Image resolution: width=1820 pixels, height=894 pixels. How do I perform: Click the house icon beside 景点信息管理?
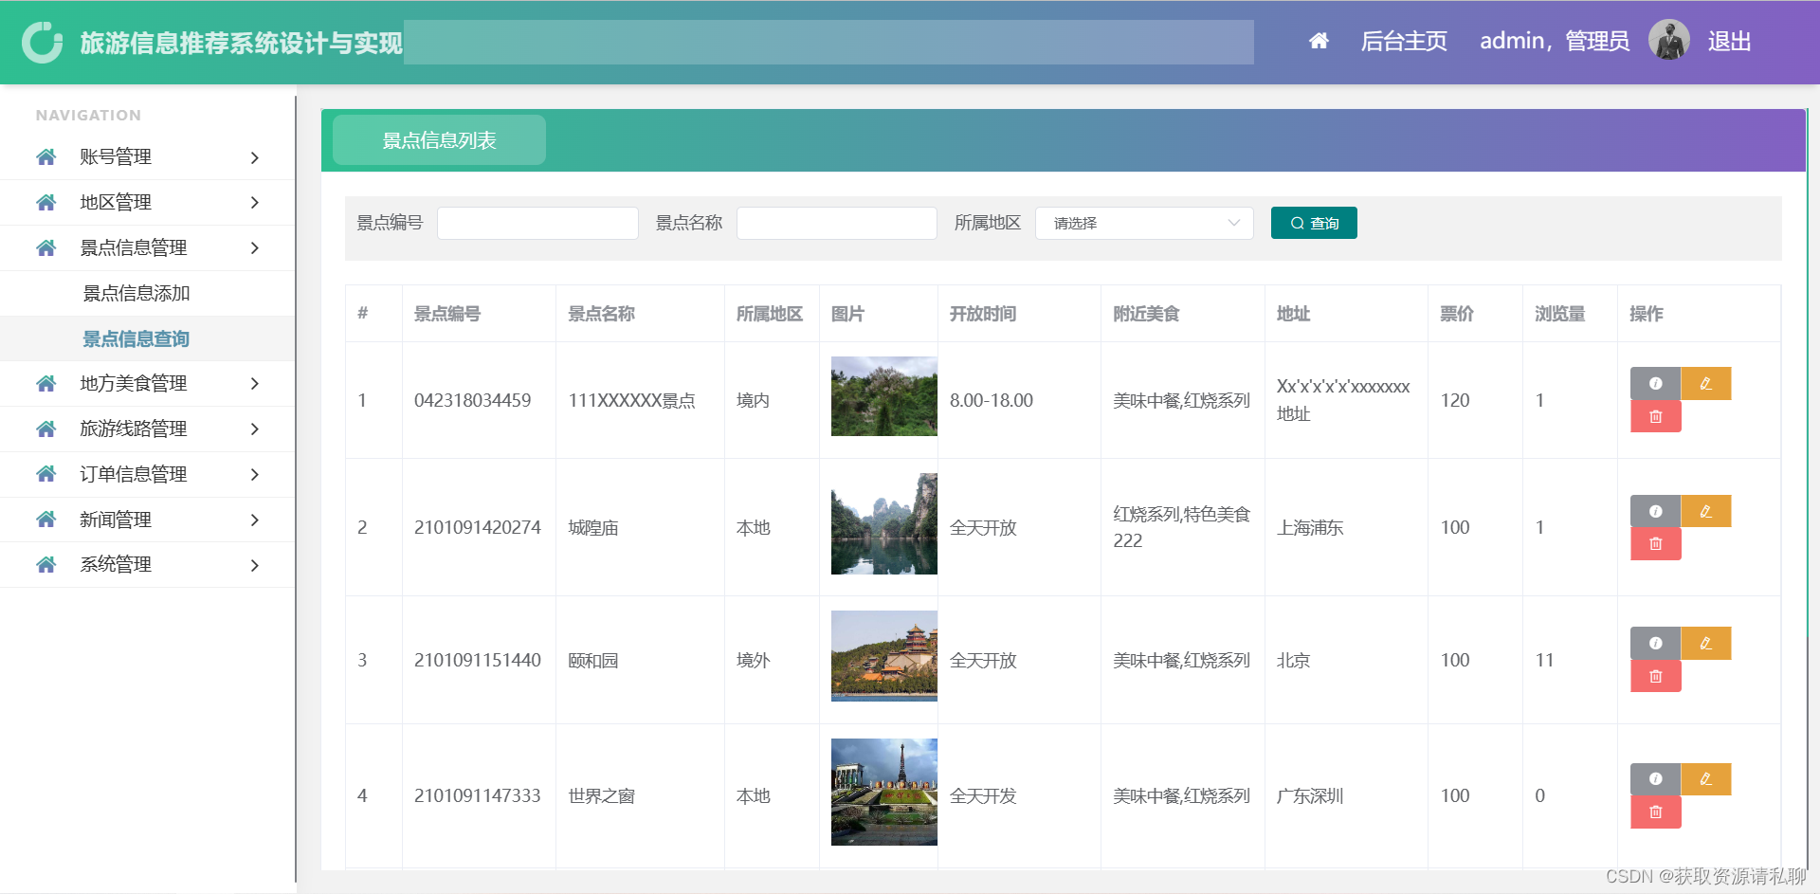[x=45, y=247]
